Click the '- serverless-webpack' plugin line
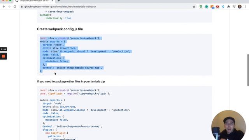 click(60, 12)
